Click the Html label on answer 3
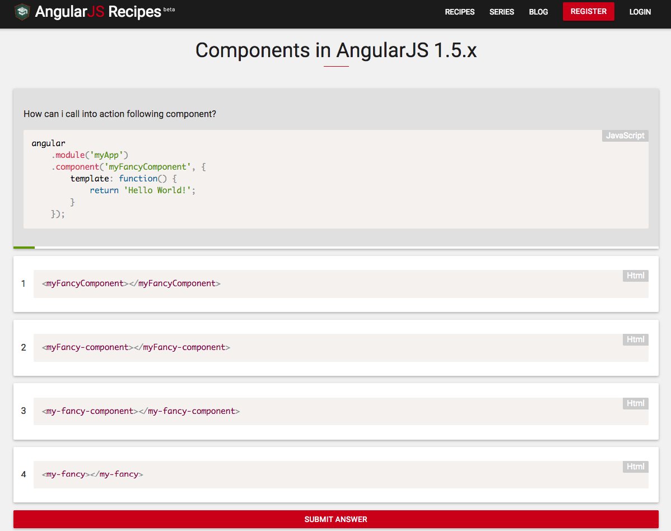The height and width of the screenshot is (531, 671). 636,403
